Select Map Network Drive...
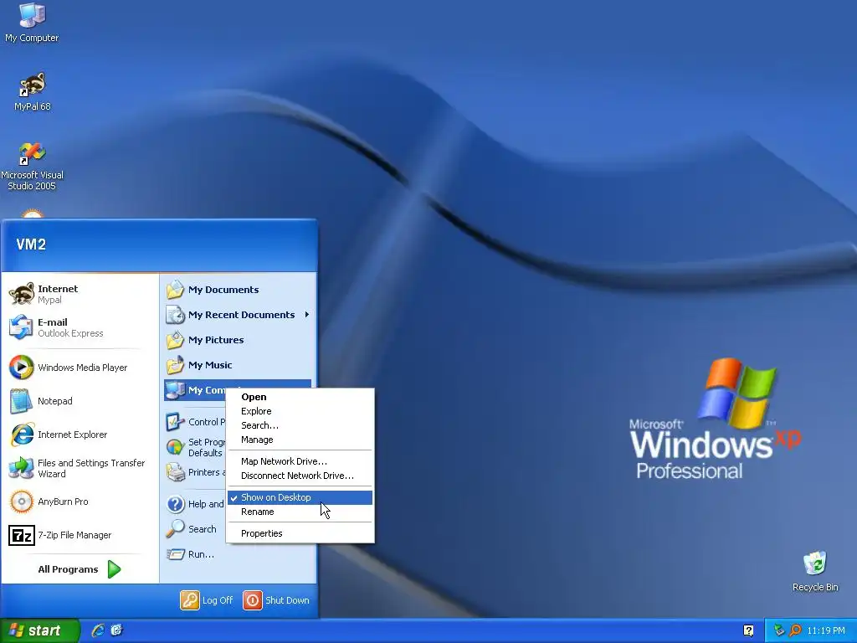 [x=300, y=461]
